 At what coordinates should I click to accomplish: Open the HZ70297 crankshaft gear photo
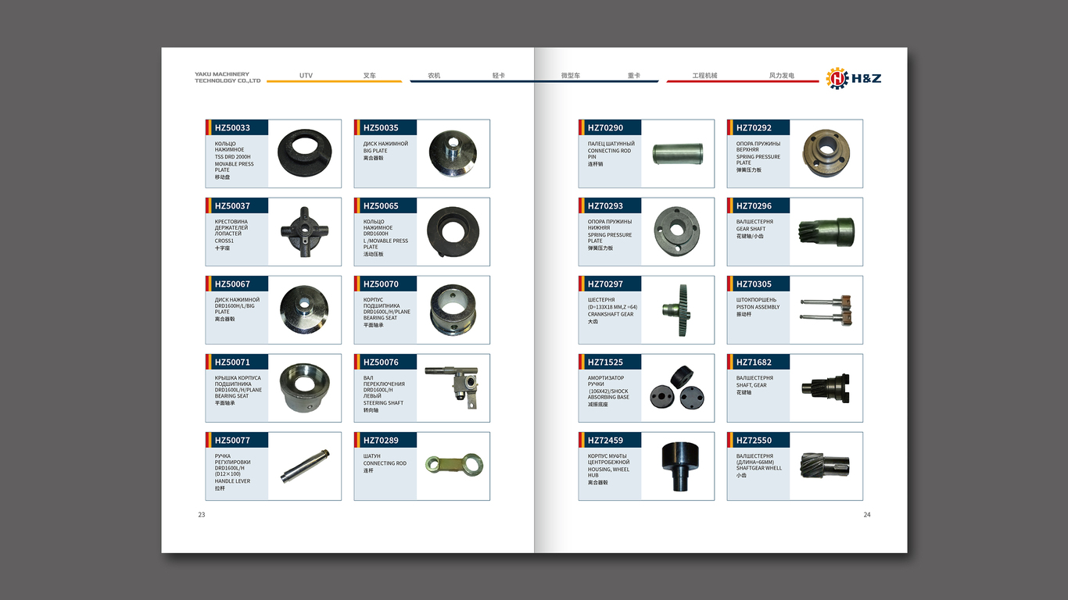[x=678, y=310]
